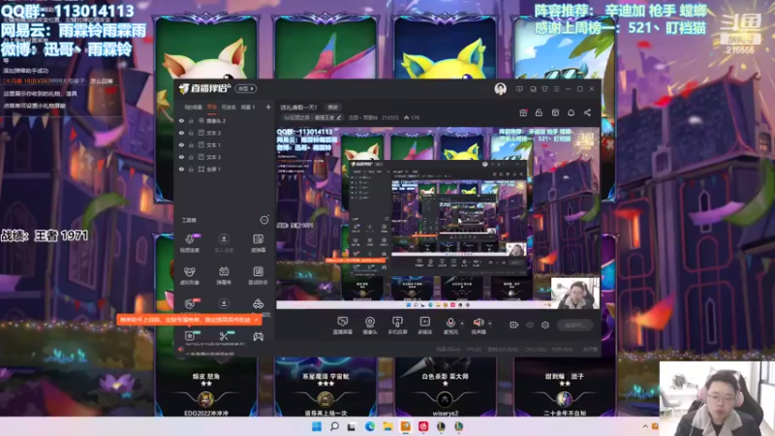Viewport: 775px width, 436px height.
Task: Select the 文本 2 layer row
Action: 224,133
